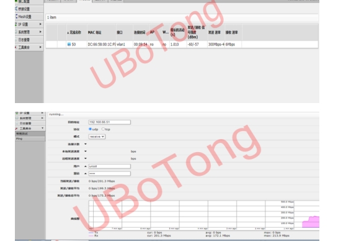Open the receive mode dropdown
The image size is (364, 244).
coord(97,137)
